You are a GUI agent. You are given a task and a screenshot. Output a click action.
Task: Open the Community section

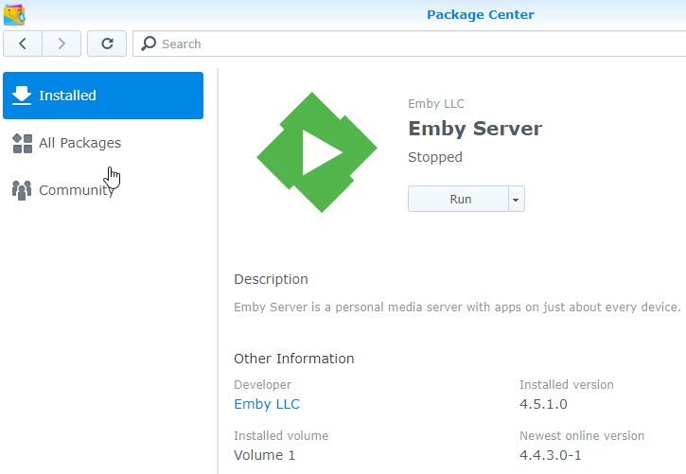(x=76, y=190)
